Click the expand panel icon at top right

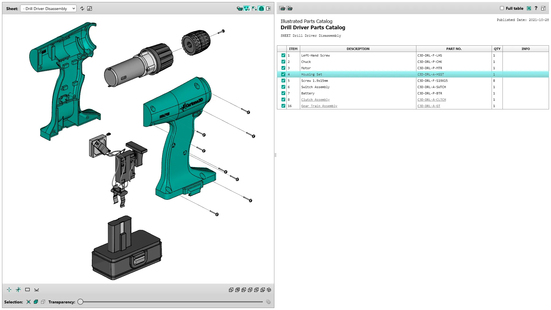tap(543, 8)
